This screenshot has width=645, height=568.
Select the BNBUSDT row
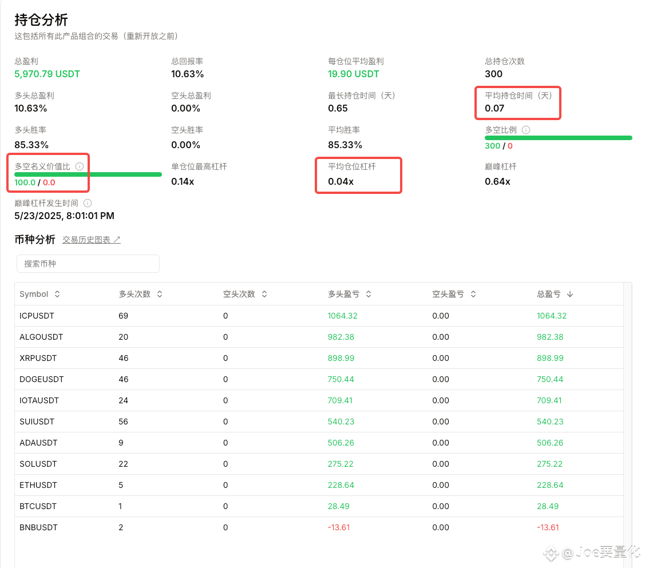click(x=319, y=527)
